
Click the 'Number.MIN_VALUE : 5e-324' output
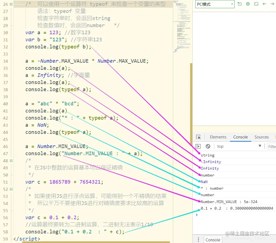pos(229,202)
